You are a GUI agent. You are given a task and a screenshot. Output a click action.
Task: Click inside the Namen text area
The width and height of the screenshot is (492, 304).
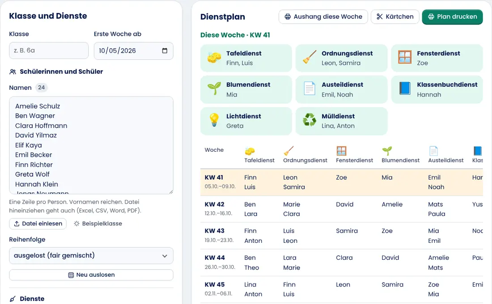tap(91, 145)
